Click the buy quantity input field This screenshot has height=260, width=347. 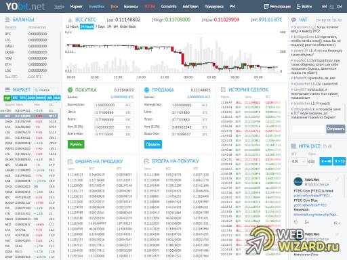[114, 105]
